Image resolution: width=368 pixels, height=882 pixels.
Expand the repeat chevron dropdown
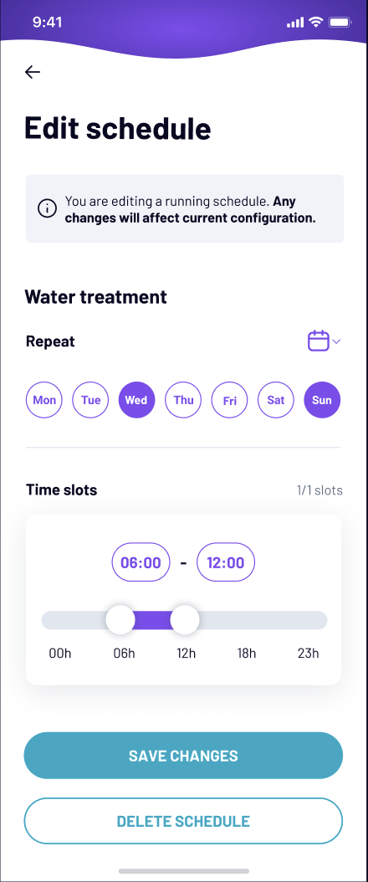click(x=336, y=341)
